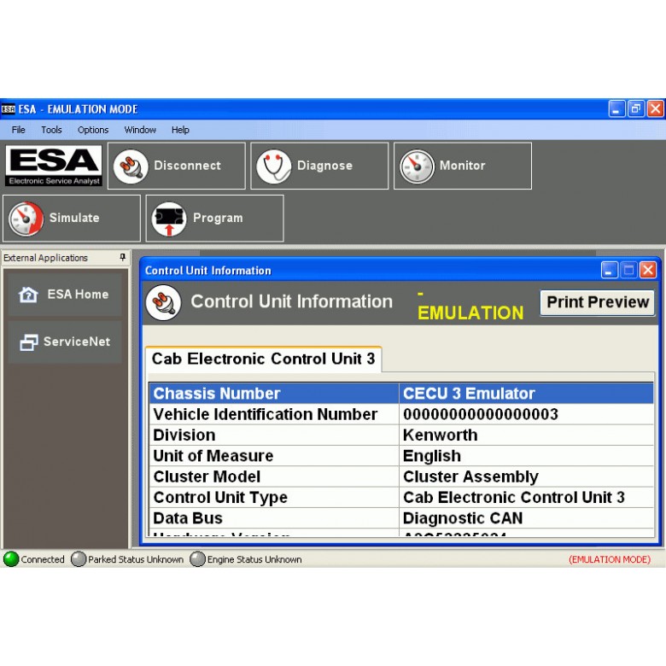This screenshot has height=666, width=666.
Task: Open ESA Home in External Applications
Action: 65,295
